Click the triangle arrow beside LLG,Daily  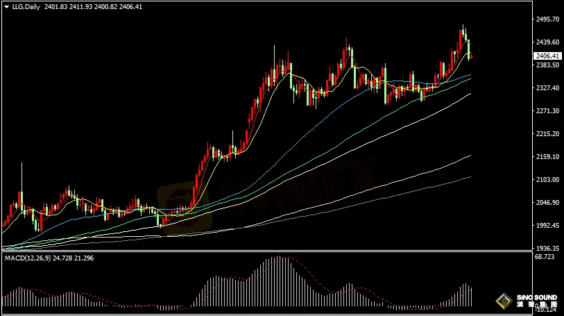point(6,6)
